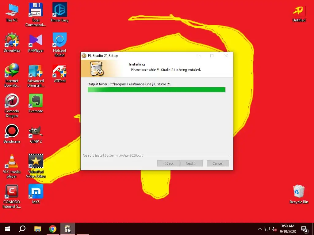The image size is (314, 235).
Task: Click 'Please wait while FL Studio 21' message
Action: [x=166, y=70]
